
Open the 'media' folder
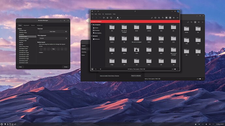pyautogui.click(x=161, y=39)
